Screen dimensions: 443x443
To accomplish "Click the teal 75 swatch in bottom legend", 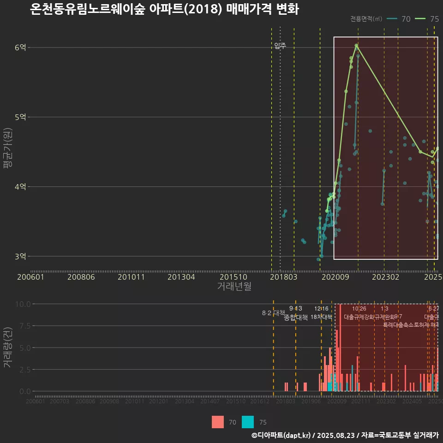I will point(248,422).
